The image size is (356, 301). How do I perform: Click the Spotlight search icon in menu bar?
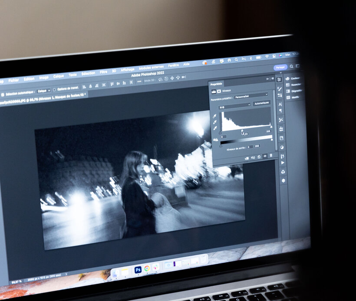point(236,60)
